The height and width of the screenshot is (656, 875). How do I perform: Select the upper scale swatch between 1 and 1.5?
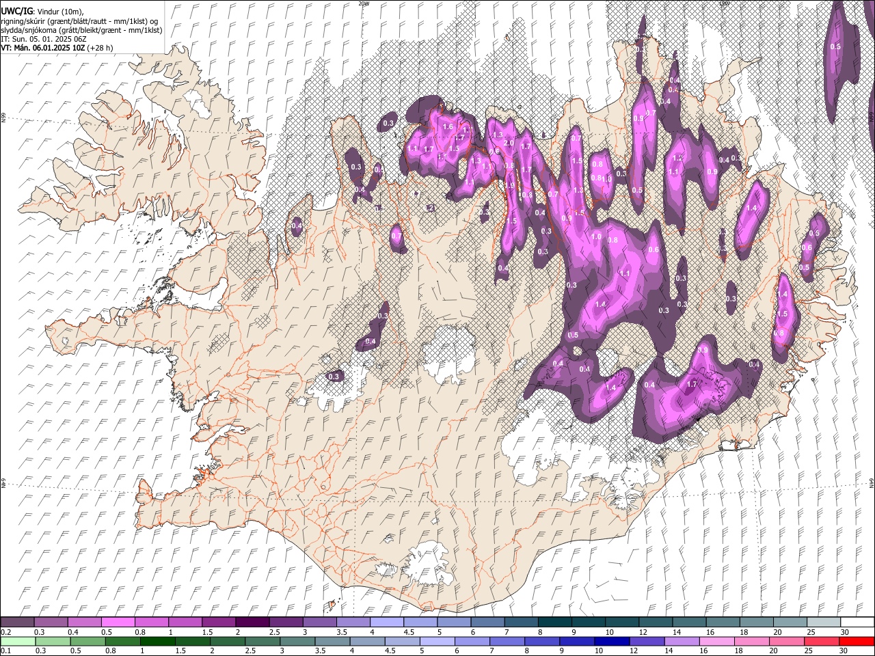(185, 622)
